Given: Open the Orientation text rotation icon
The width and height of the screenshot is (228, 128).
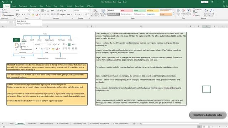Looking at the screenshot, I should (x=52, y=11).
